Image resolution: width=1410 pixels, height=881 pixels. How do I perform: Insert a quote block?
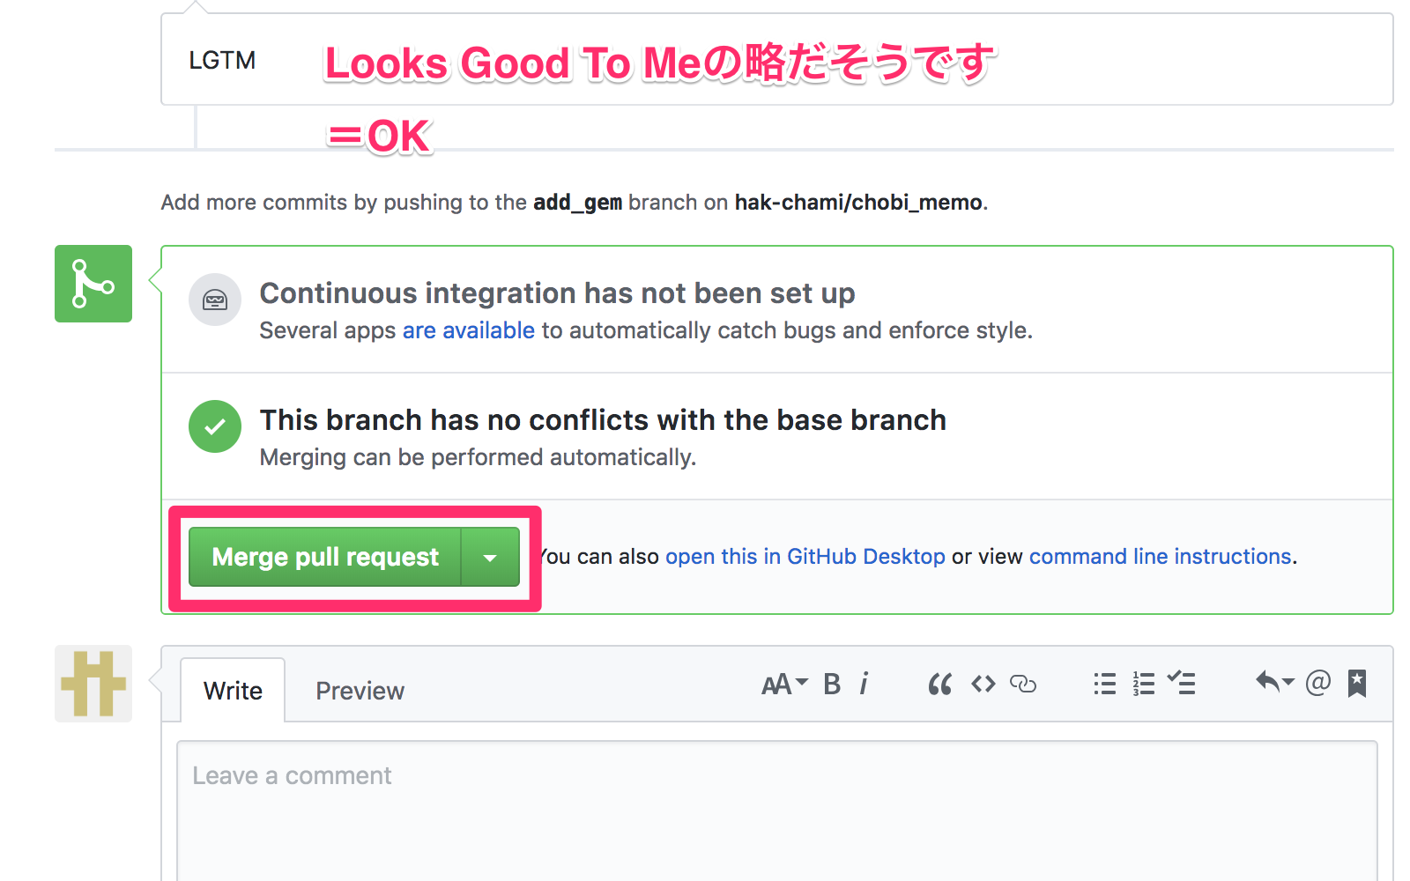coord(939,684)
